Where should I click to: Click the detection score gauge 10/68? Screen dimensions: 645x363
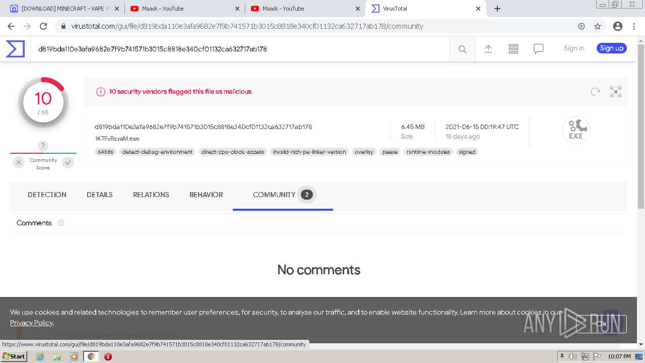[43, 102]
